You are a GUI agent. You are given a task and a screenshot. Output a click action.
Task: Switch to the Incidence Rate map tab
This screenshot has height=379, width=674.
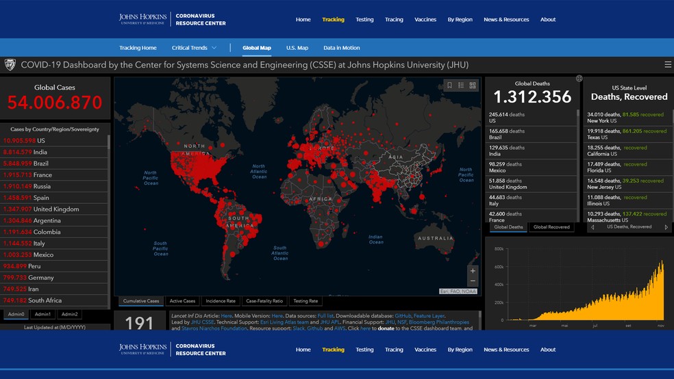click(x=221, y=301)
